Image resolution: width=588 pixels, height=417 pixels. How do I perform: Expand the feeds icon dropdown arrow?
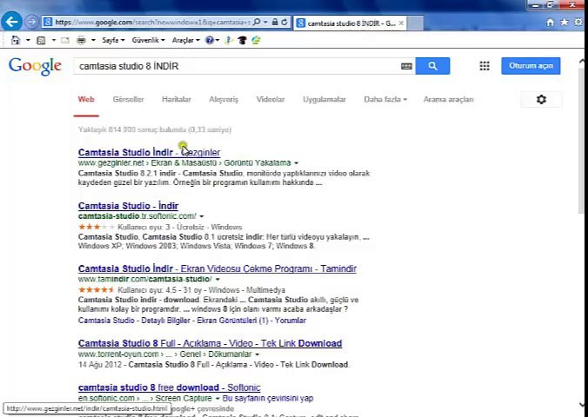coord(54,40)
